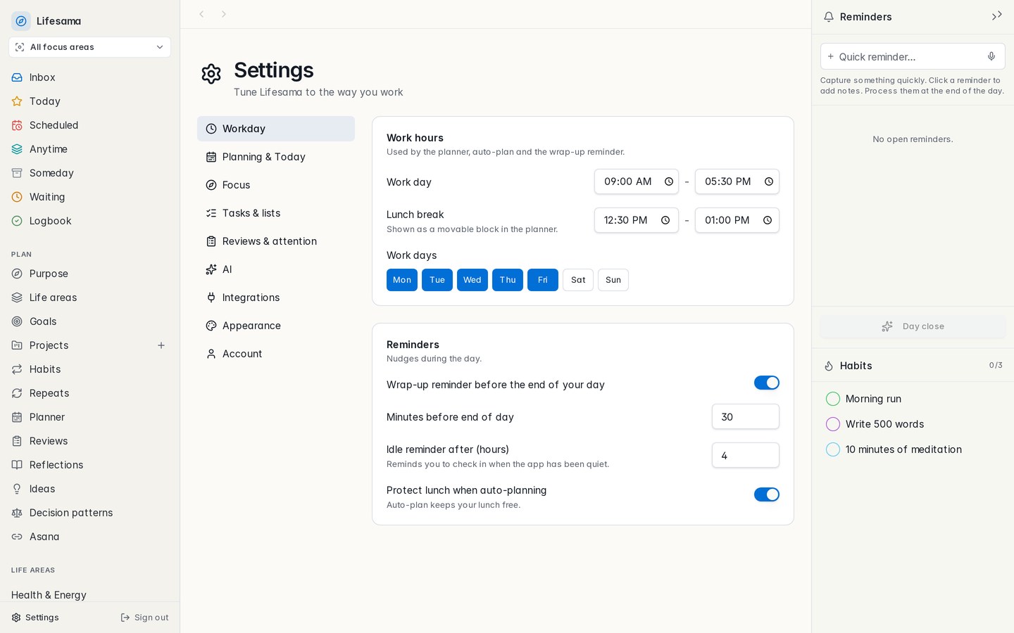Select Planning & Today settings tab
The height and width of the screenshot is (633, 1014).
click(276, 157)
